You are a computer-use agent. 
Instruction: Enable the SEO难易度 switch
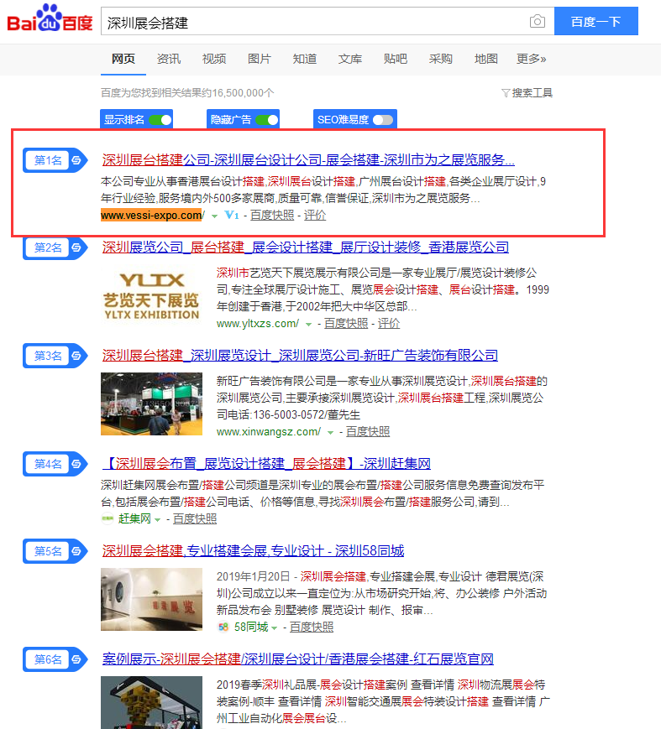(384, 120)
